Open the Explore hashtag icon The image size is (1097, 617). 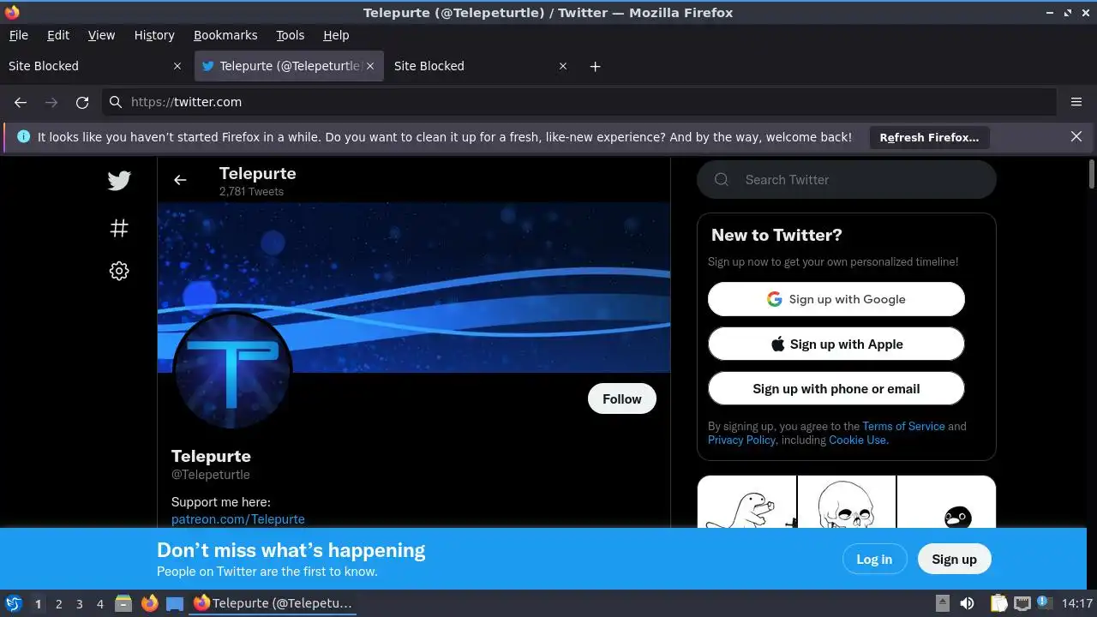pyautogui.click(x=119, y=228)
